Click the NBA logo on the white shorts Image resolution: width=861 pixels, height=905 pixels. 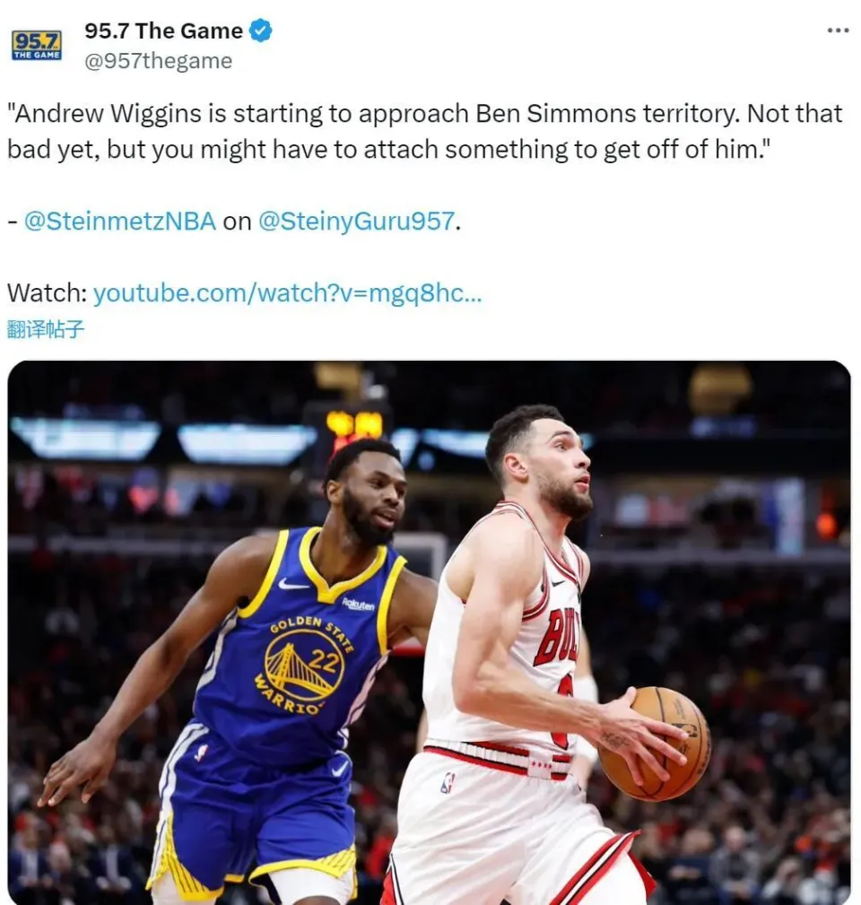448,783
